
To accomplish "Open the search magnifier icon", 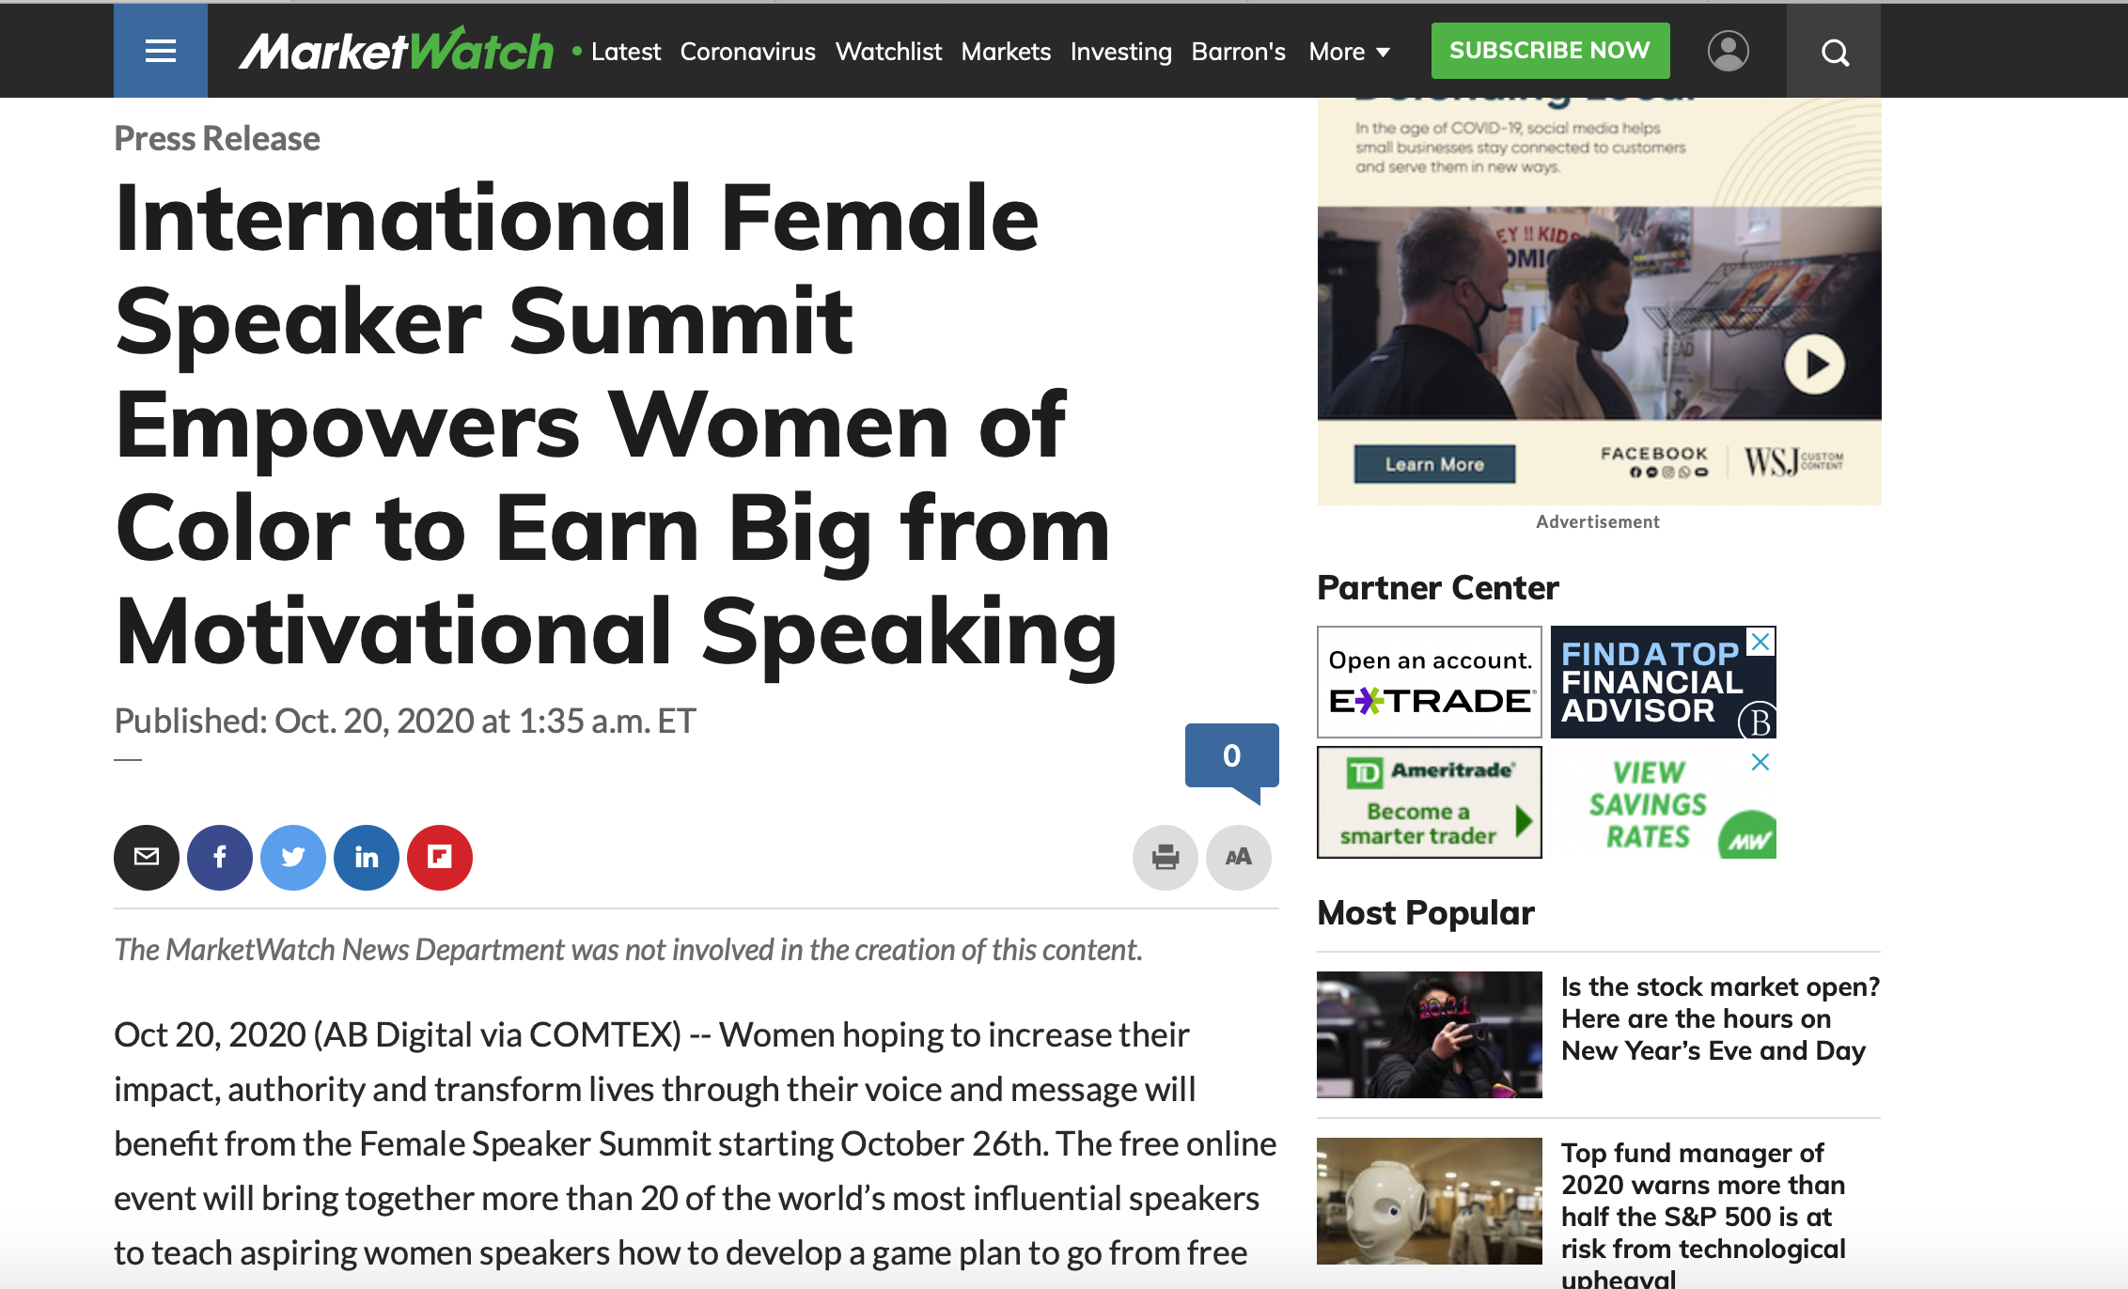I will coord(1834,52).
